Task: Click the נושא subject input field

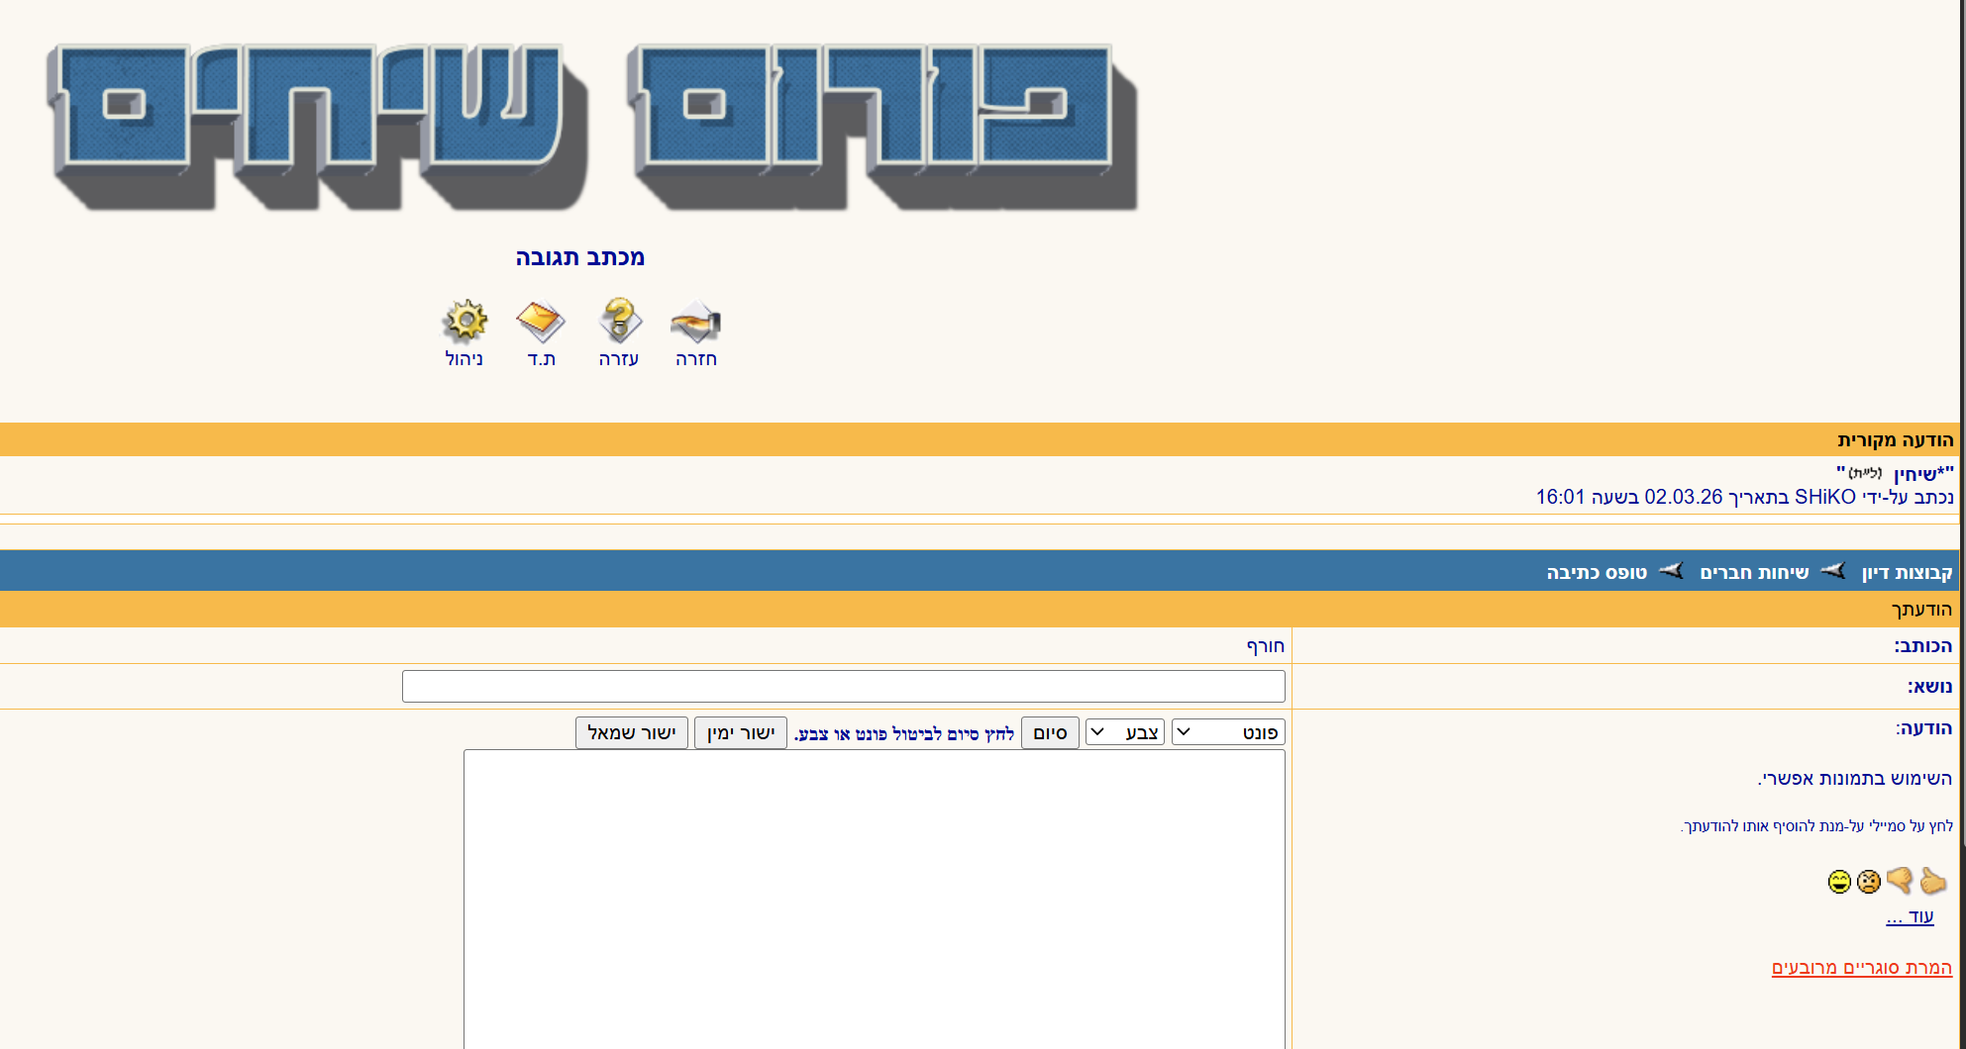Action: 843,686
